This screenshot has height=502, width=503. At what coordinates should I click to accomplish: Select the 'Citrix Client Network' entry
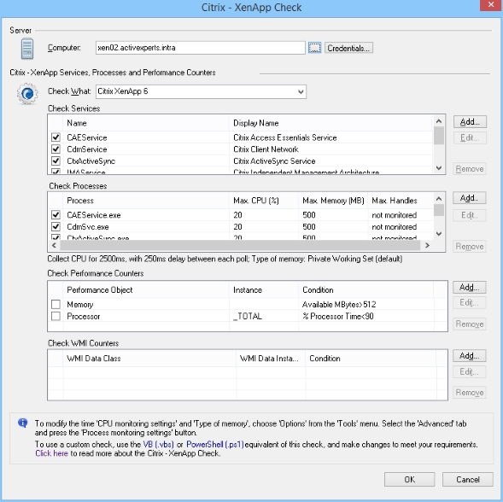[x=266, y=149]
